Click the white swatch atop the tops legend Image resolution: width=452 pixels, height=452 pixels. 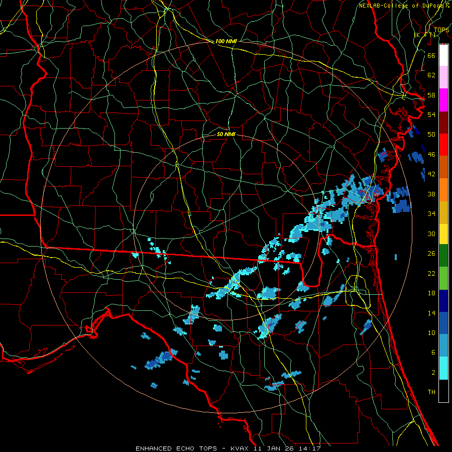pos(443,55)
